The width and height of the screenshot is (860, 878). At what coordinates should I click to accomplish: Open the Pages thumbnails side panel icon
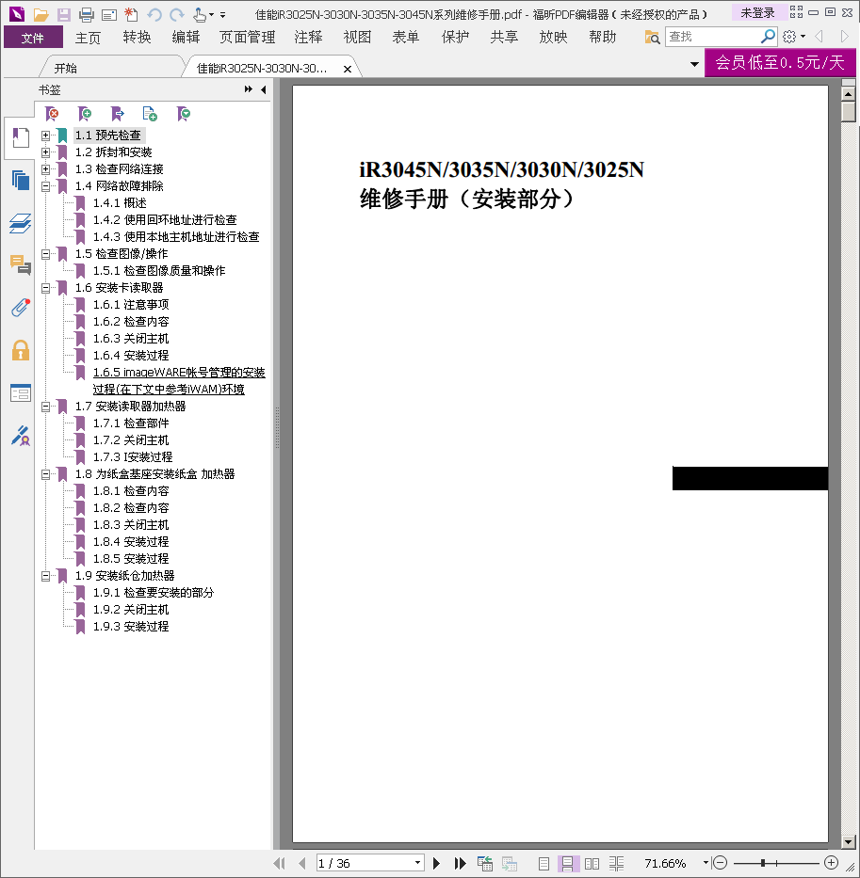20,181
